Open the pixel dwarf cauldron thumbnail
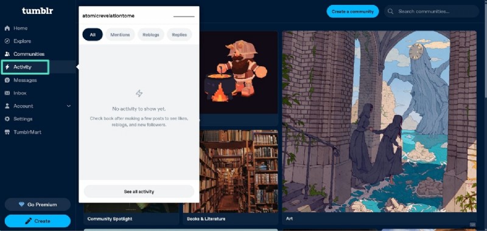This screenshot has height=231, width=487. pos(239,72)
